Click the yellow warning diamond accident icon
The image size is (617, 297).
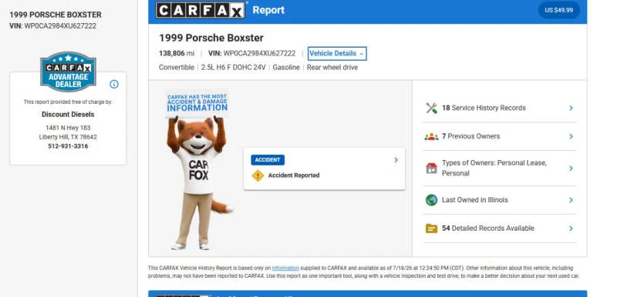click(x=258, y=175)
